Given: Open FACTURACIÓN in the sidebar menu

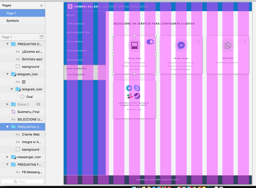Looking at the screenshot, I should [x=76, y=74].
